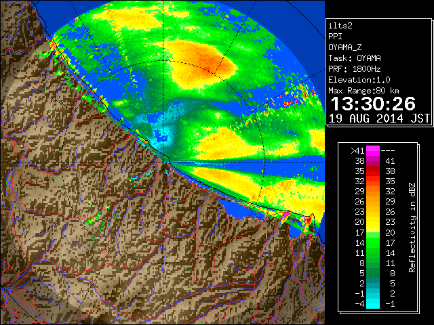Click the vertical 'Reflectivity in dBZ' legend title

tap(412, 227)
